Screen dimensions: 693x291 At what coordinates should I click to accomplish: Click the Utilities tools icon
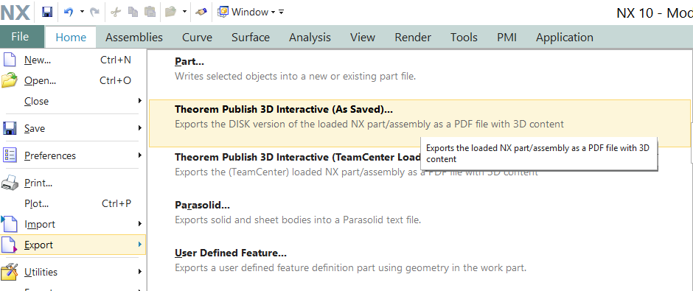tap(10, 272)
